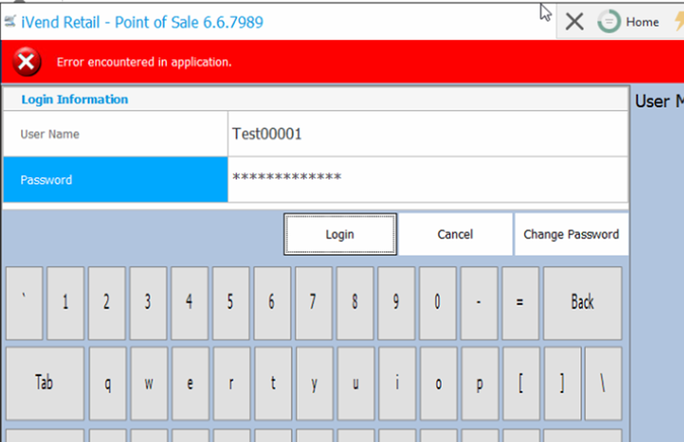Tap the o key on on-screen keyboard
This screenshot has width=684, height=442.
point(439,384)
